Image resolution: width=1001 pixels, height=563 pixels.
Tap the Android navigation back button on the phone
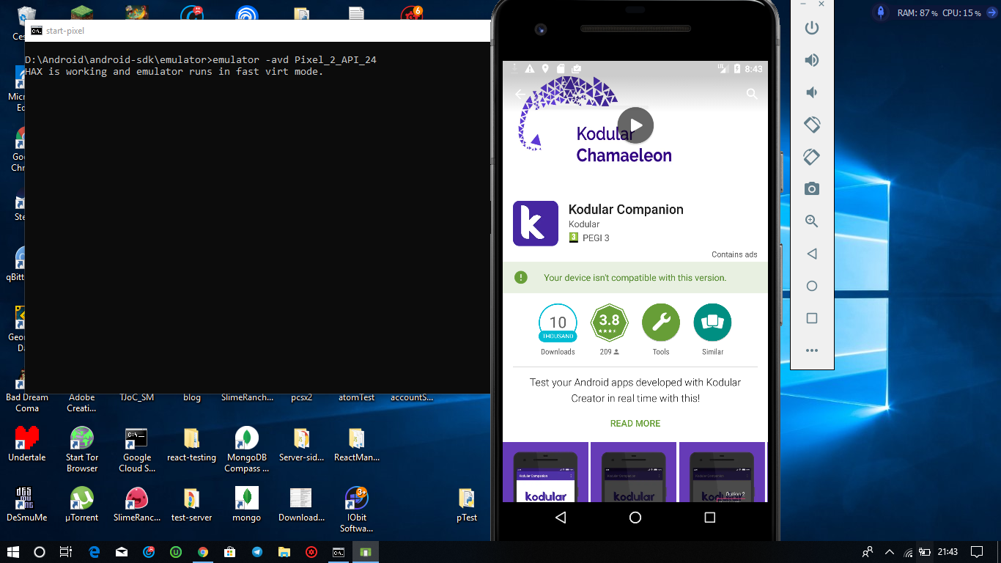(x=561, y=518)
